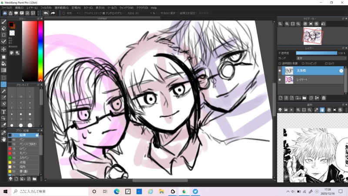The image size is (348, 196).
Task: Hide the レイヤー1 layer visibility dot
Action: pos(280,80)
